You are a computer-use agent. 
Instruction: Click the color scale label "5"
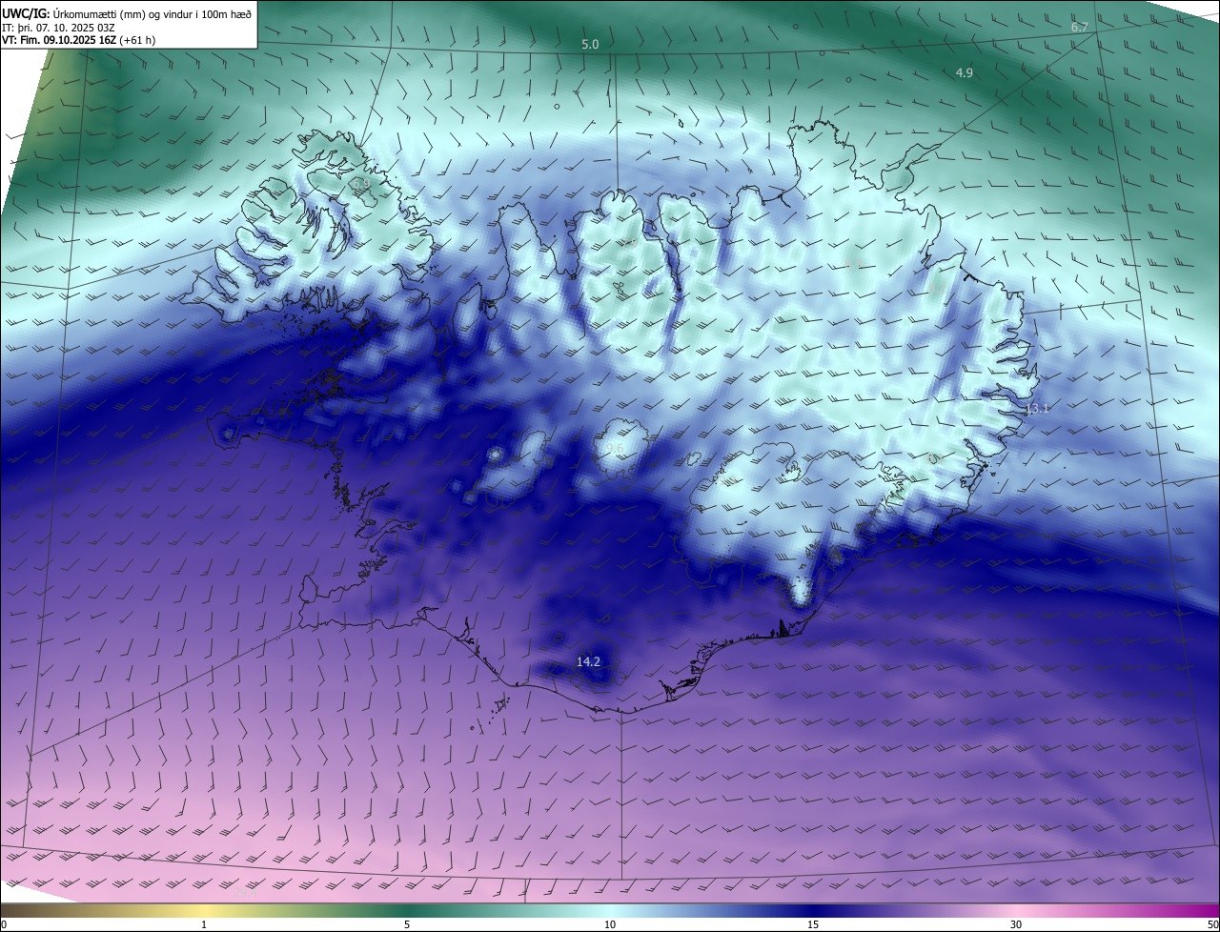pyautogui.click(x=407, y=924)
